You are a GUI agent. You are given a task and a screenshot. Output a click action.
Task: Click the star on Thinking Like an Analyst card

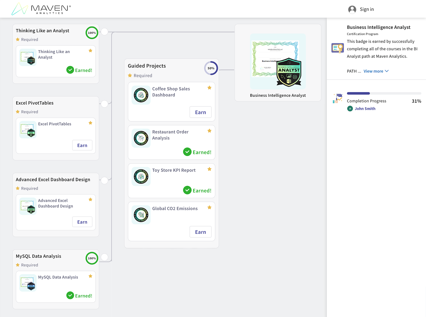point(91,51)
